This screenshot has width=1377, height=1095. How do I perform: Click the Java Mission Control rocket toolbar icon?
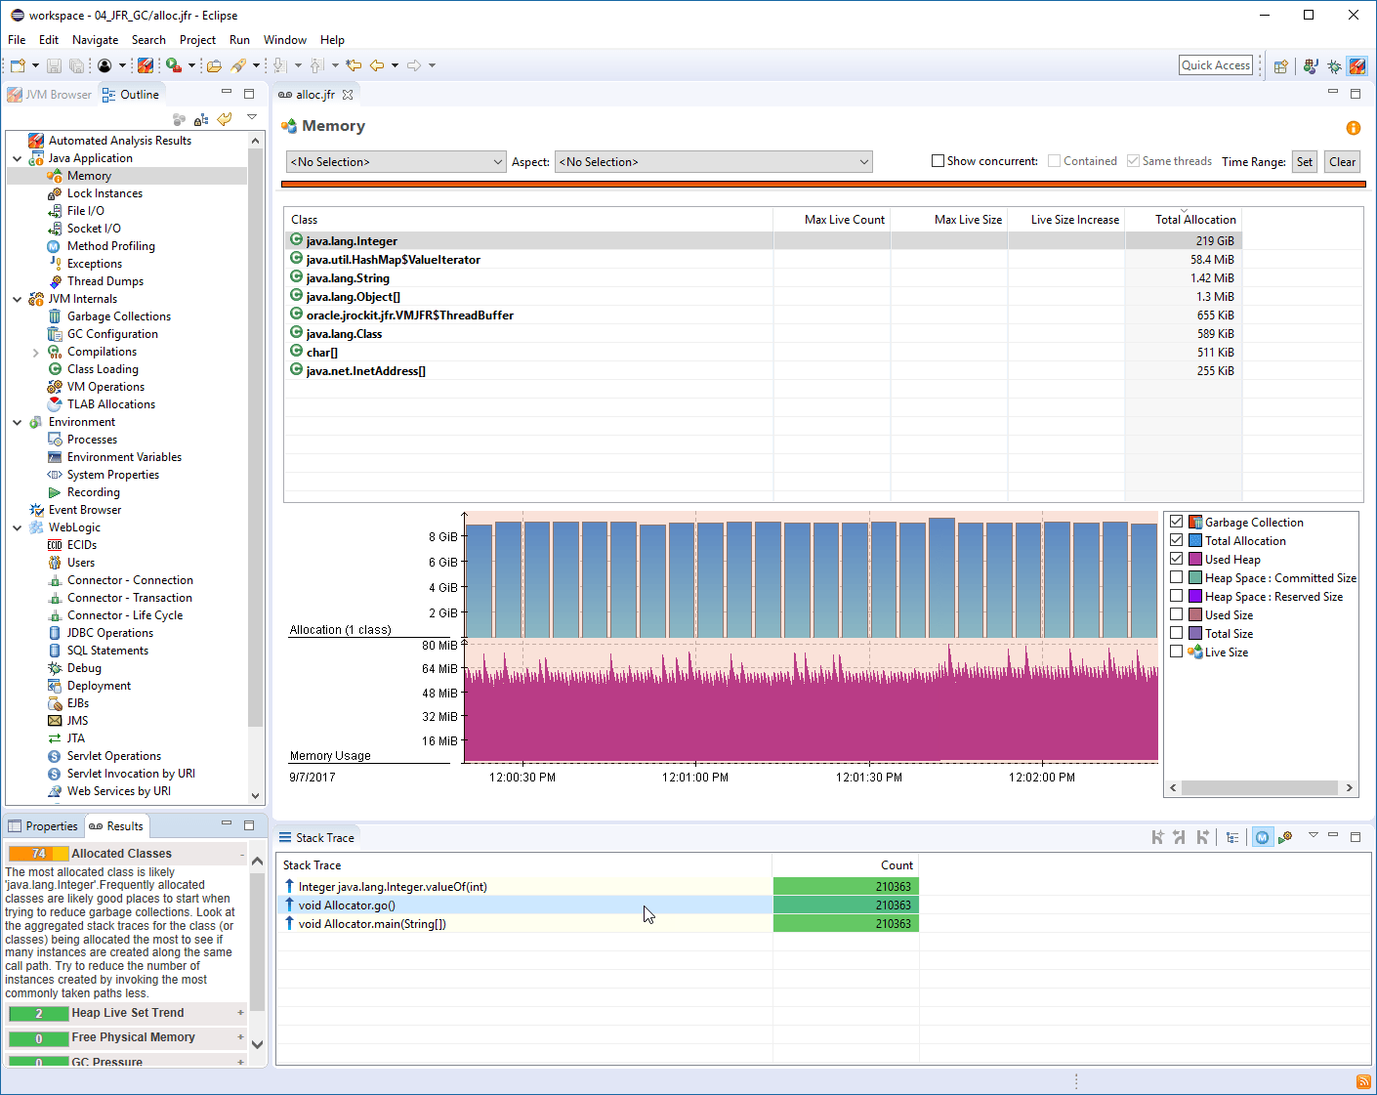pyautogui.click(x=146, y=65)
